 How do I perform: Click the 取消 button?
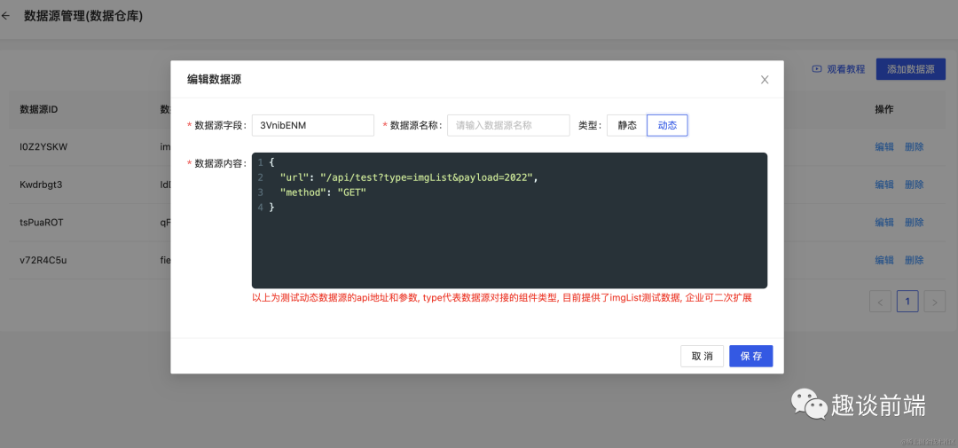pyautogui.click(x=702, y=357)
